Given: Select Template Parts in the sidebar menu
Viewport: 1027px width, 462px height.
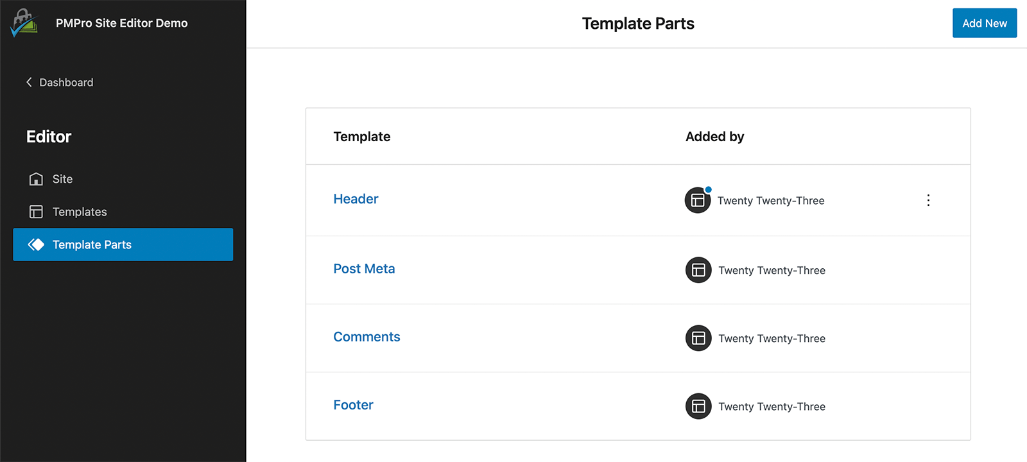Looking at the screenshot, I should click(92, 244).
